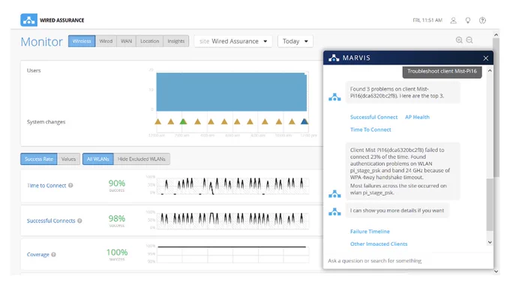Screen dimensions: 510x287
Task: Click the show you more details message
Action: [397, 211]
